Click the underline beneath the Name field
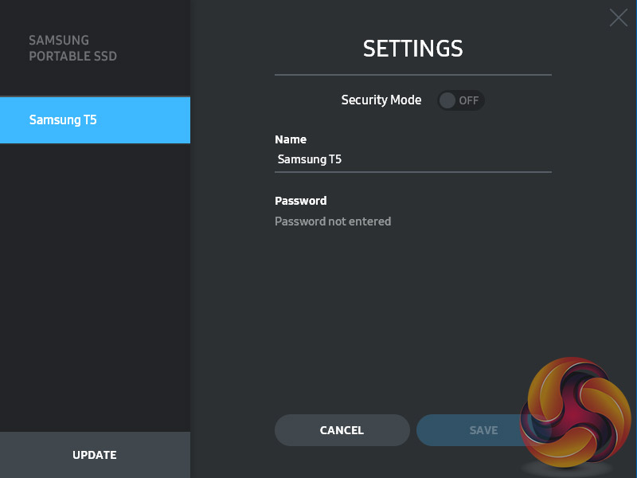637x478 pixels. pyautogui.click(x=412, y=171)
